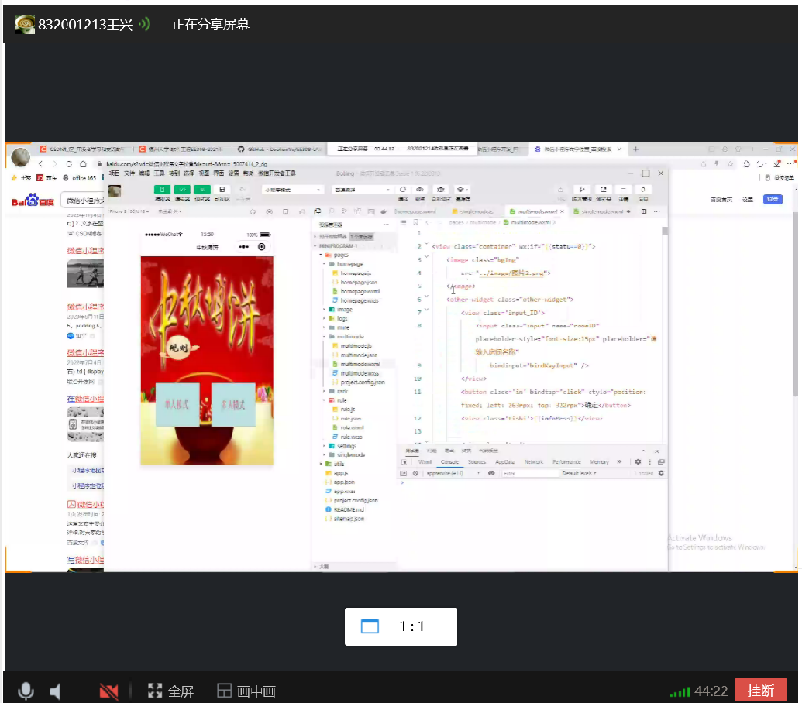Toggle the 模拟器 simulator panel button
This screenshot has height=703, width=802.
click(x=162, y=190)
